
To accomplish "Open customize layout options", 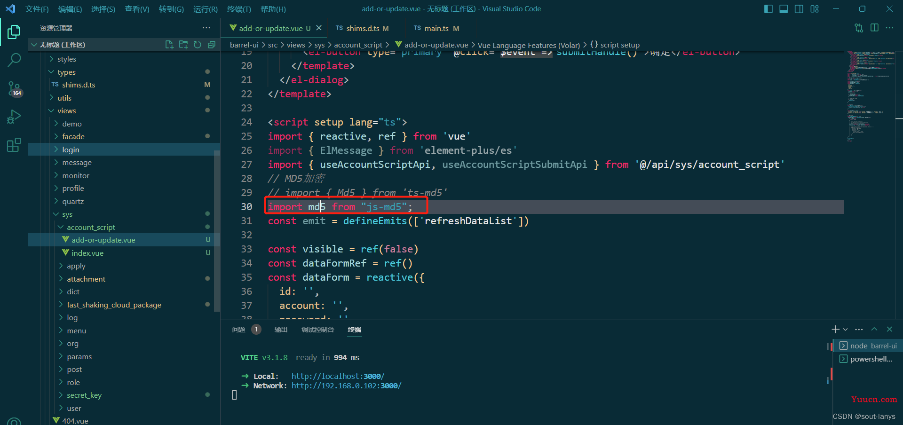I will [815, 9].
